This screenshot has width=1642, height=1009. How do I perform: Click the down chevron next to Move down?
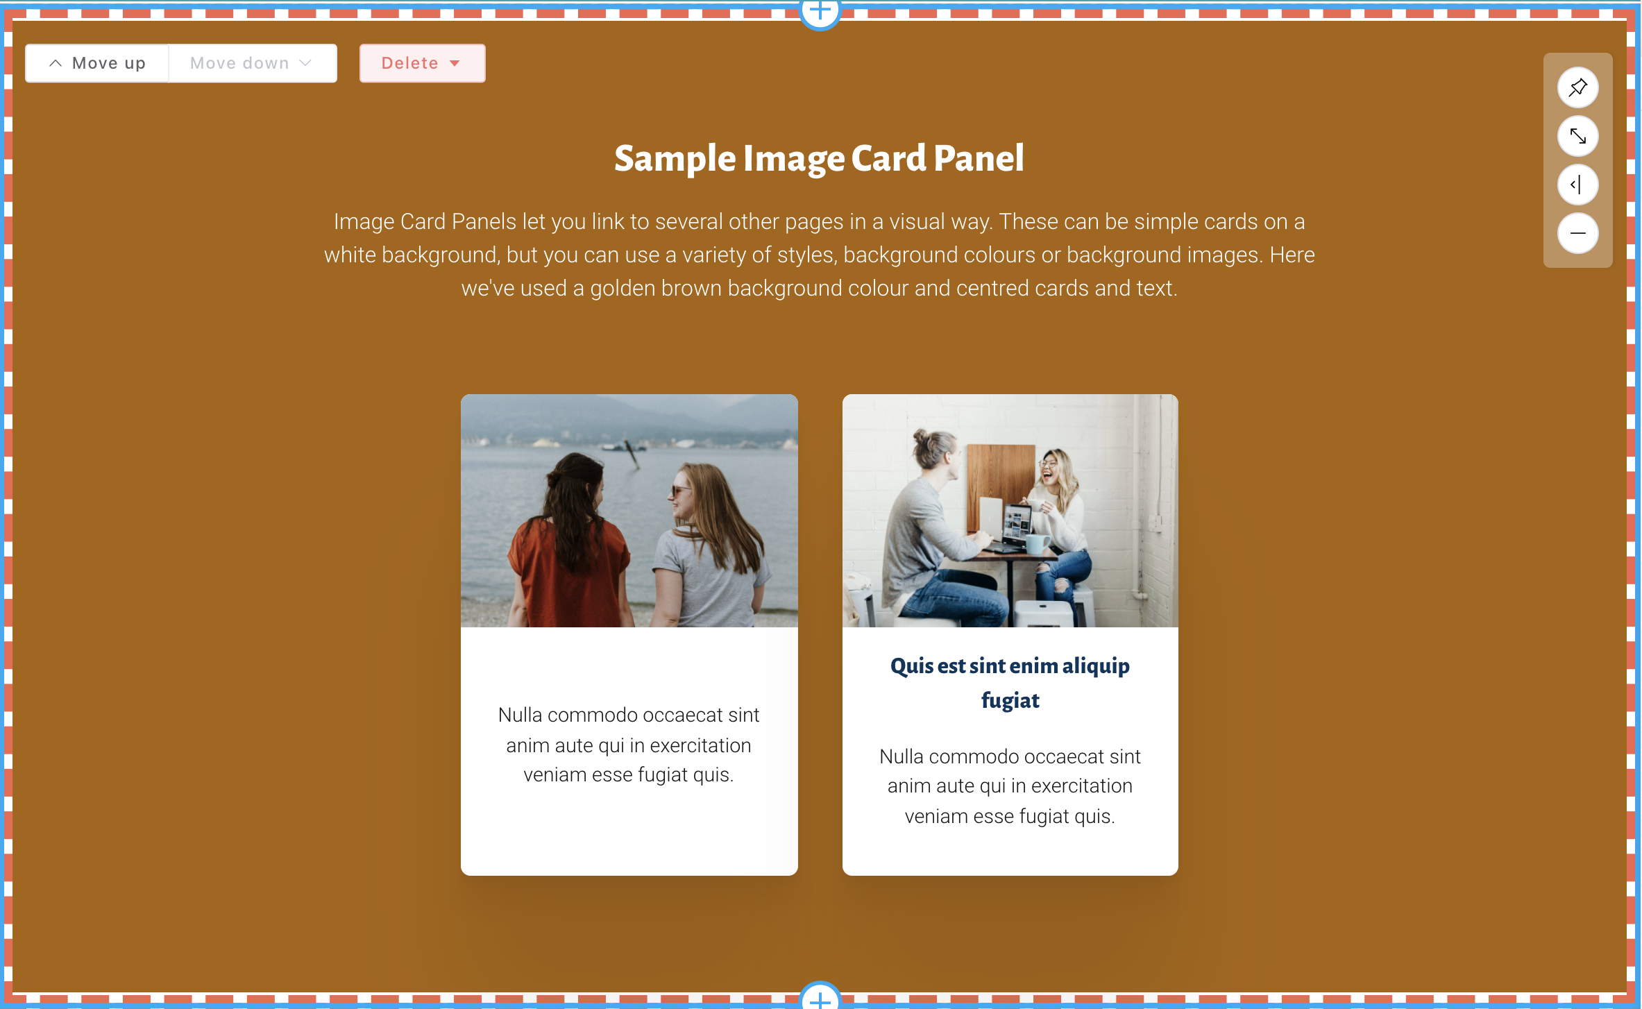[305, 63]
